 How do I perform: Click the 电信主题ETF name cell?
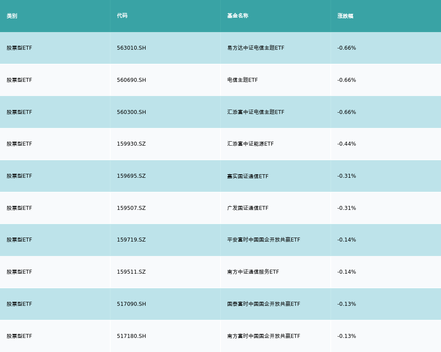coord(243,80)
